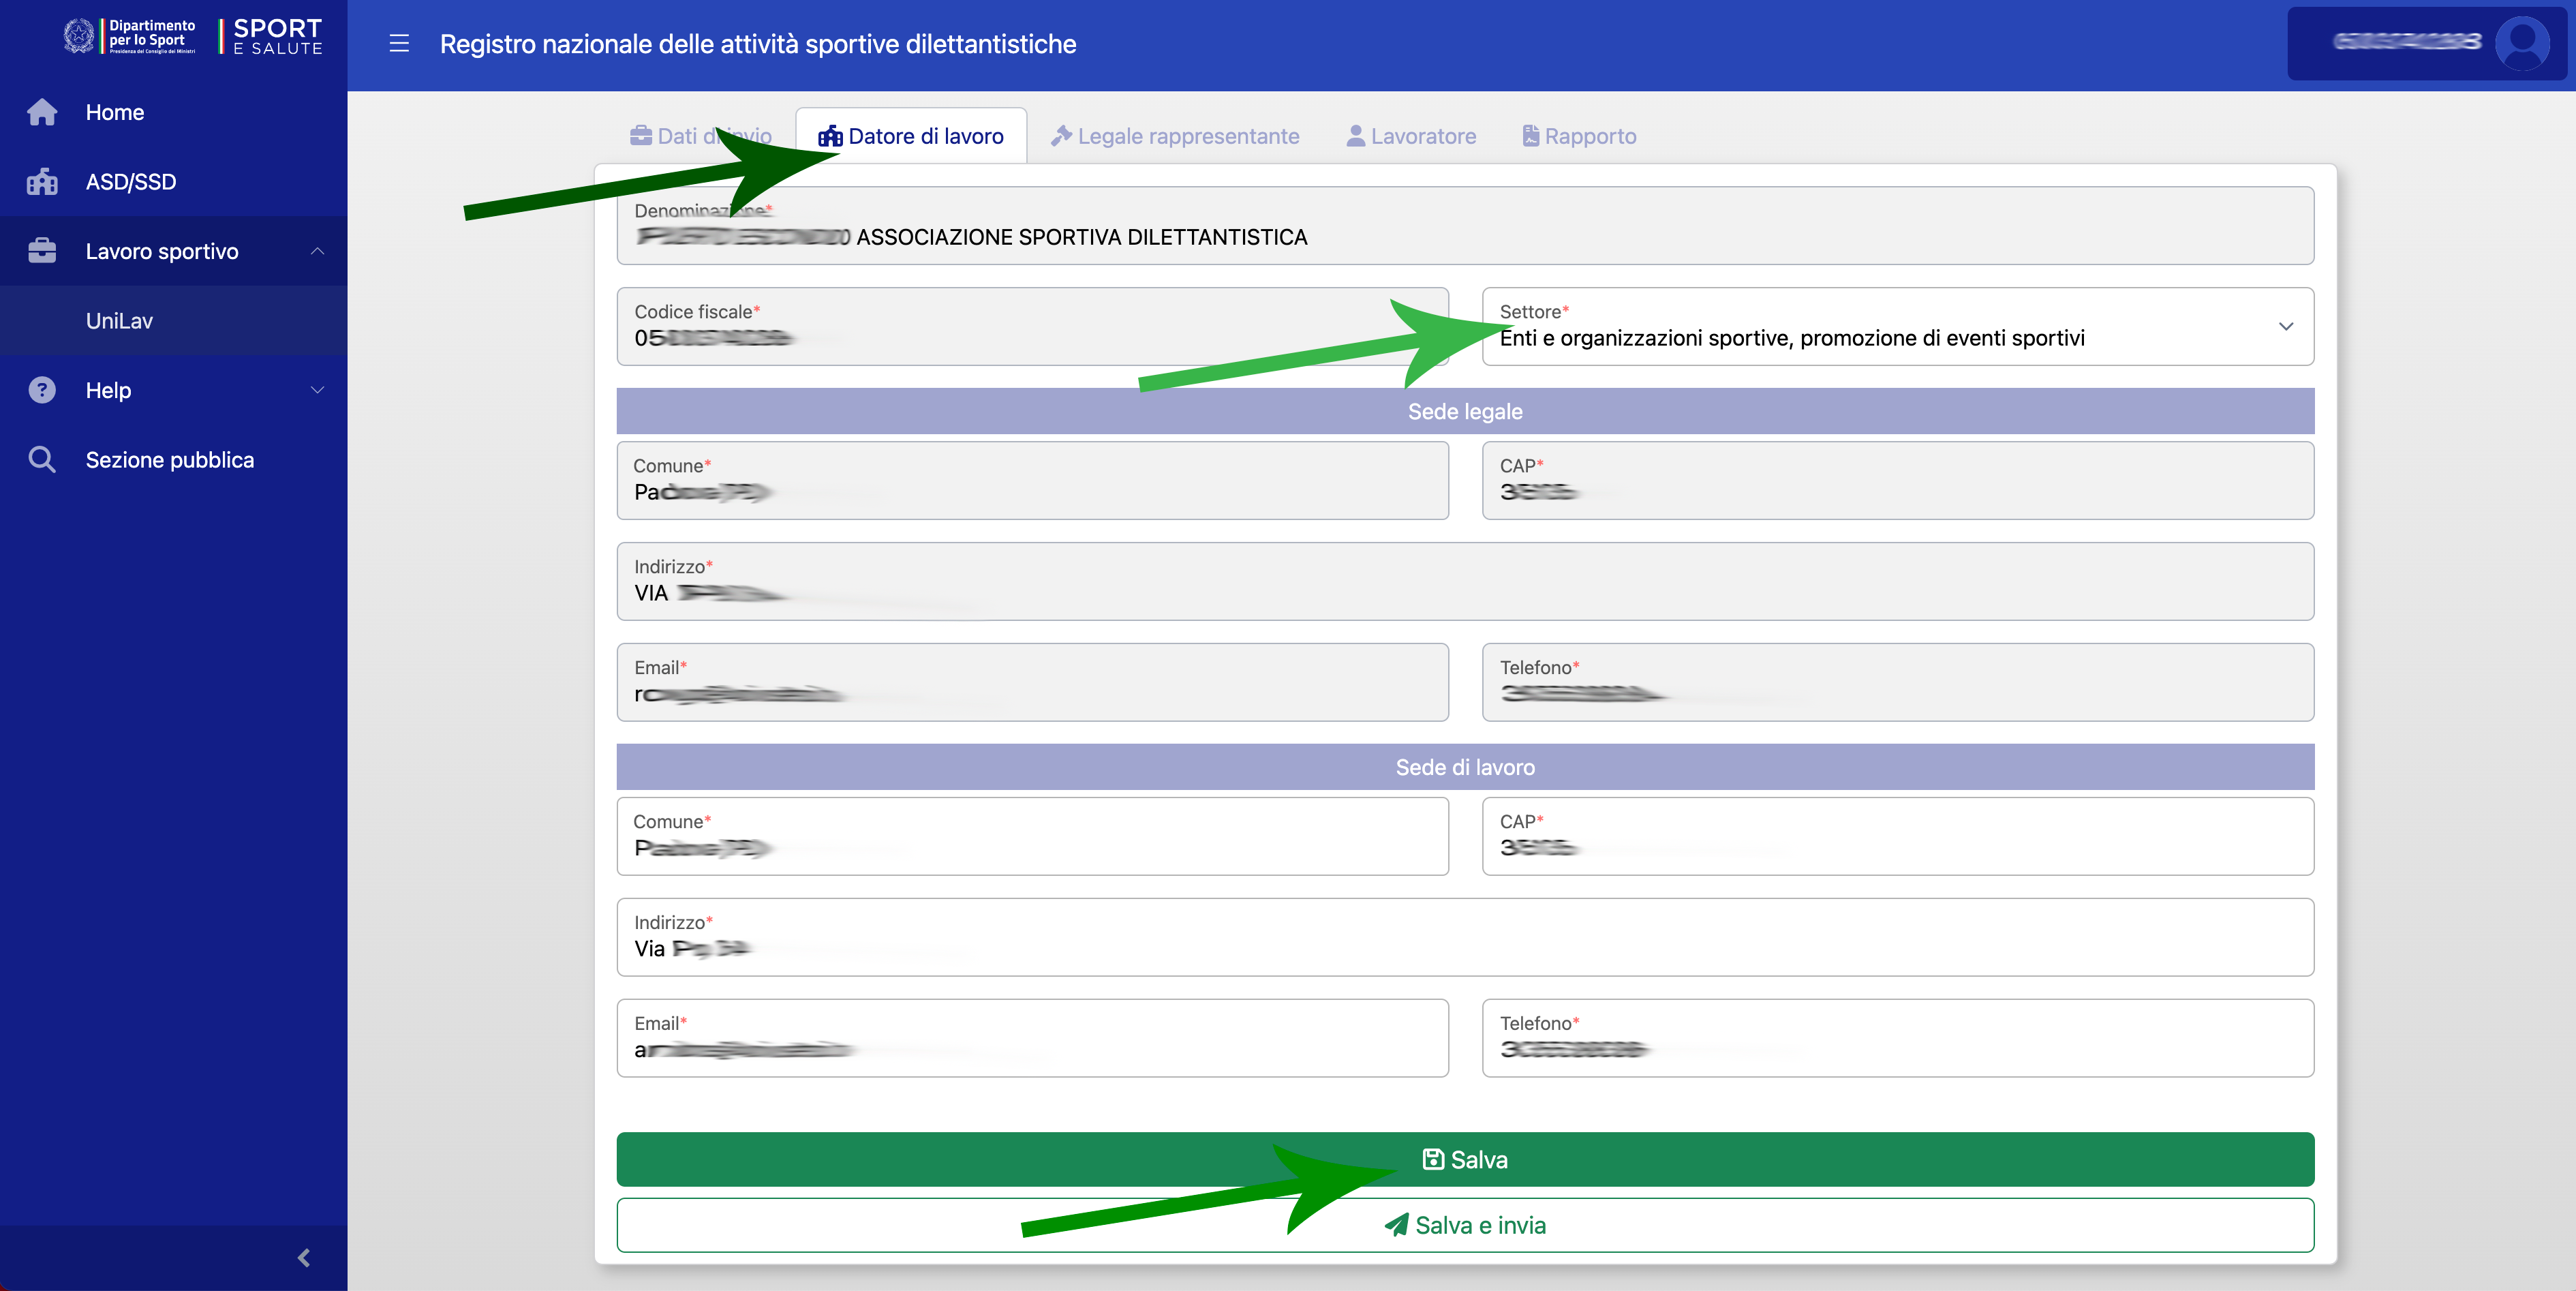Switch to the Legale rappresentante tab
This screenshot has height=1291, width=2576.
tap(1175, 136)
